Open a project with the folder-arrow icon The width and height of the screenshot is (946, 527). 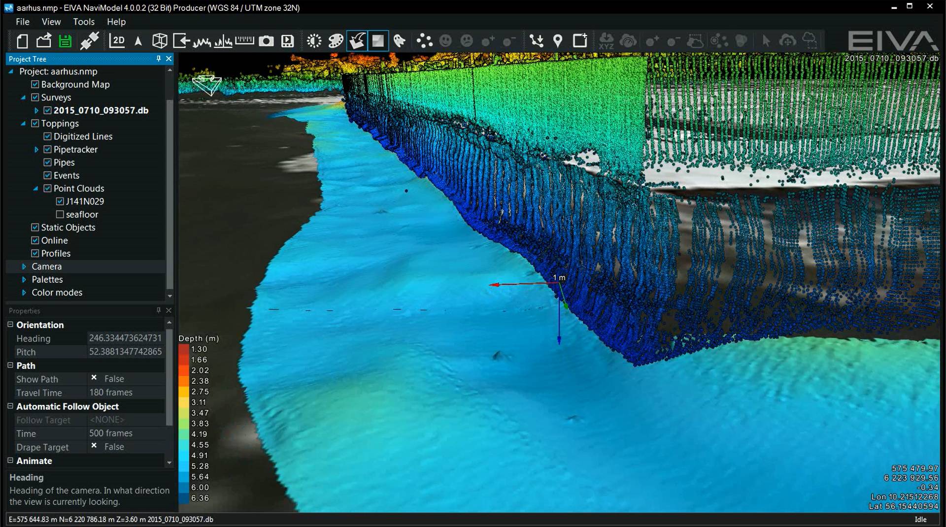click(x=43, y=41)
